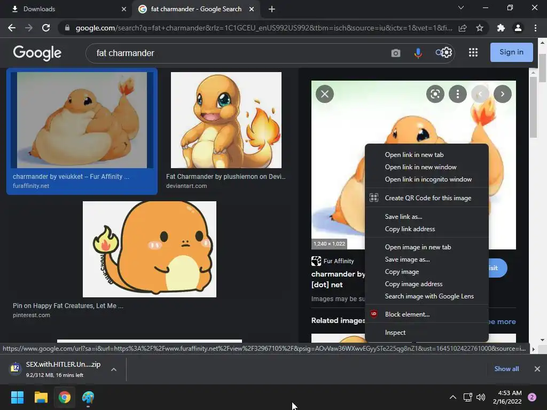Select Create QR Code for this image
The image size is (547, 410).
point(427,198)
